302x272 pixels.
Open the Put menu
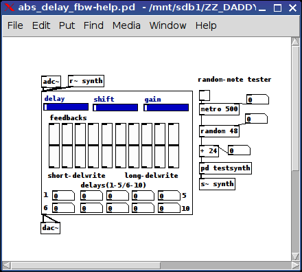pyautogui.click(x=67, y=25)
